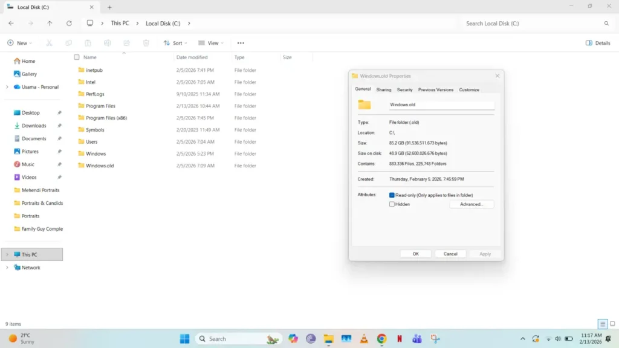Toggle the Read-only attribute checkbox
The width and height of the screenshot is (619, 348).
(x=392, y=195)
